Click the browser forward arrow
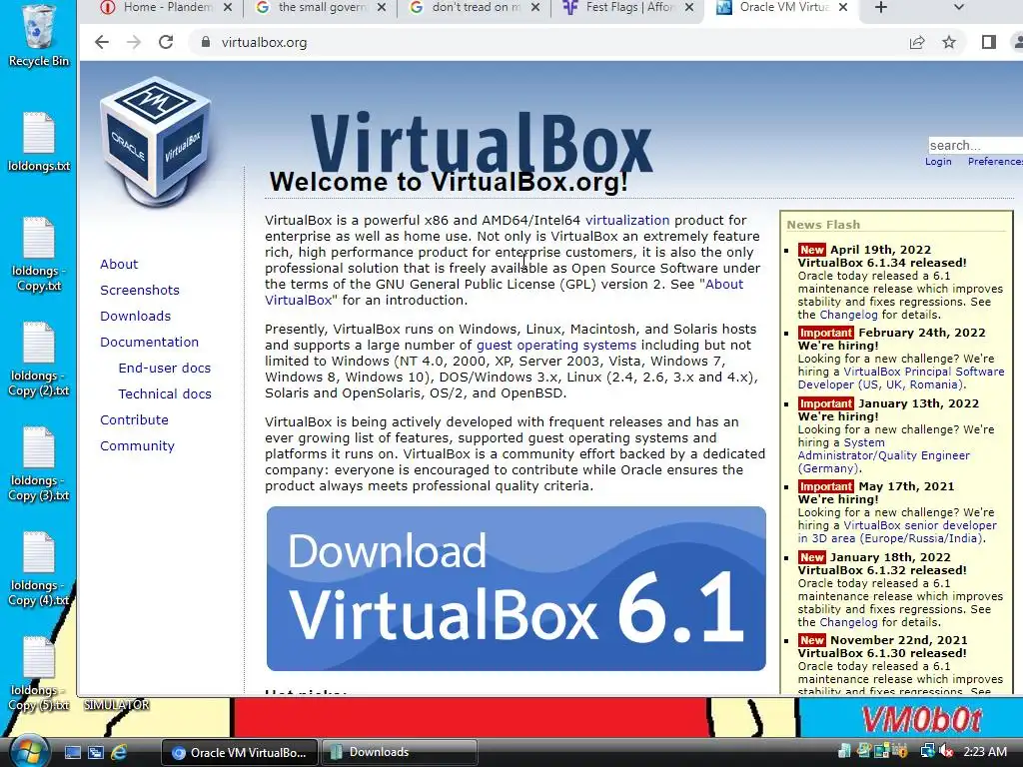This screenshot has height=767, width=1023. pos(134,42)
